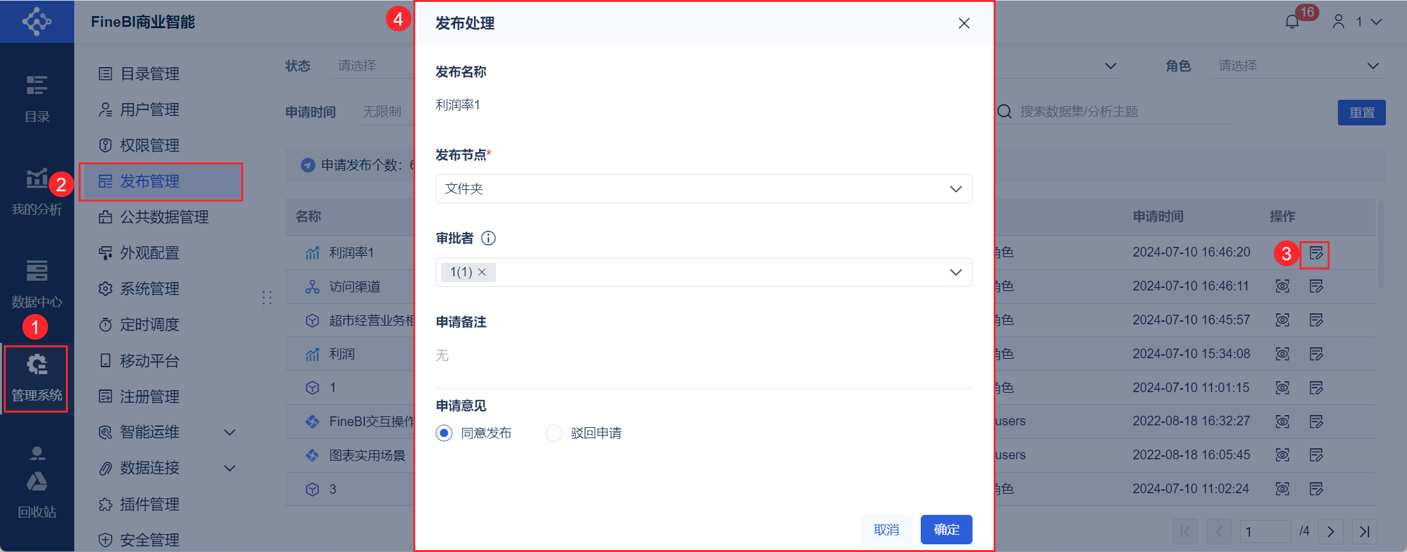Open 发布管理 in the menu

pyautogui.click(x=150, y=182)
